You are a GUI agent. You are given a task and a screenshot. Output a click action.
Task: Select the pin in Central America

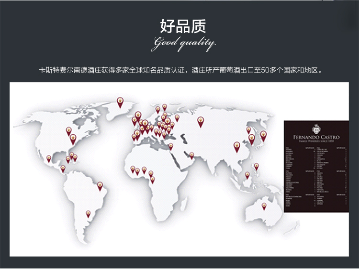[x=63, y=169]
